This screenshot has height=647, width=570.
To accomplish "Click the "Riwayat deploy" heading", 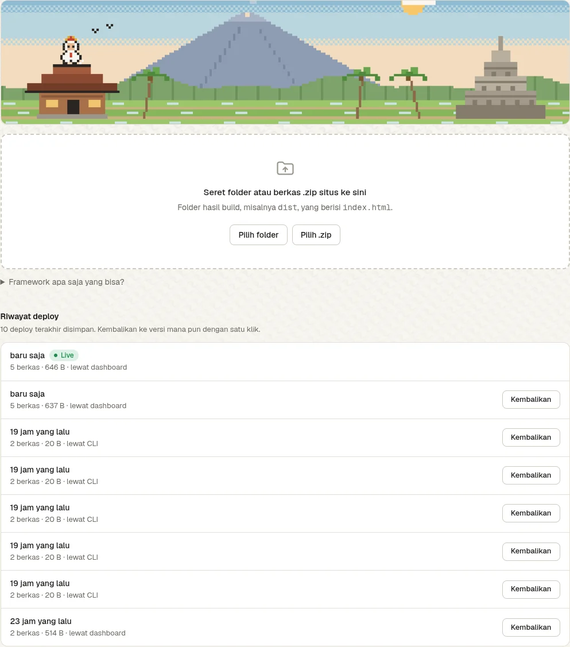I will (29, 316).
